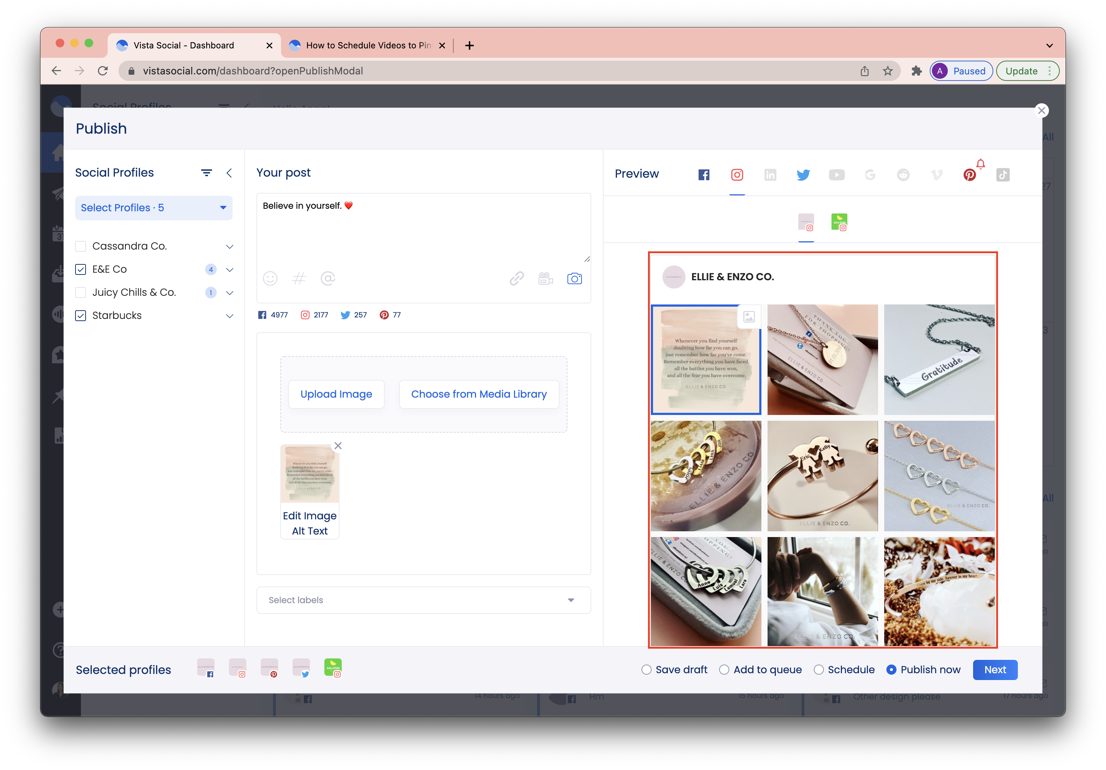1106x770 pixels.
Task: Select Save draft radio button
Action: click(x=647, y=670)
